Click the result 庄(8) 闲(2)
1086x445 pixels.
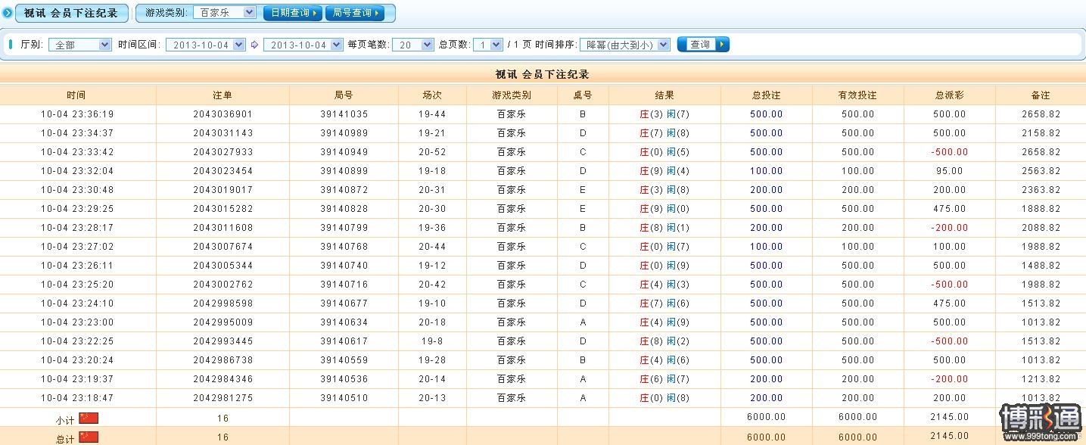point(664,341)
